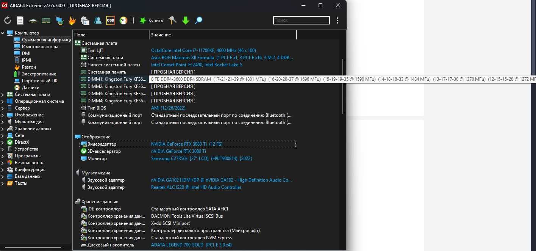Select Программы in the sidebar tree
This screenshot has height=251, width=536.
tap(27, 156)
